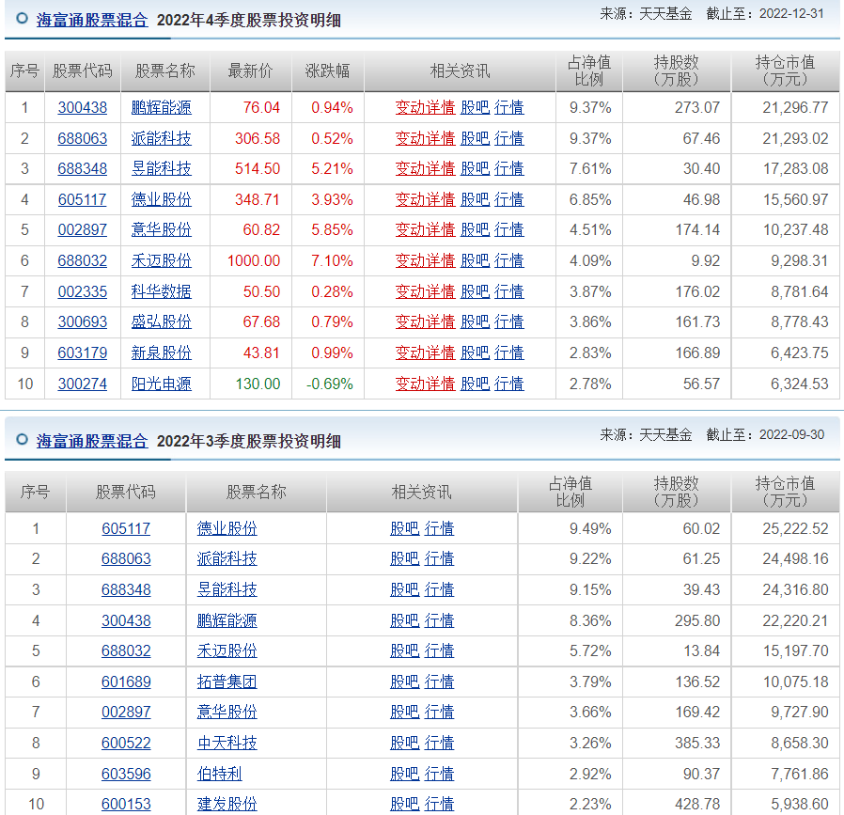Open 行情 for 建发股份 row
This screenshot has width=844, height=815.
pos(439,805)
